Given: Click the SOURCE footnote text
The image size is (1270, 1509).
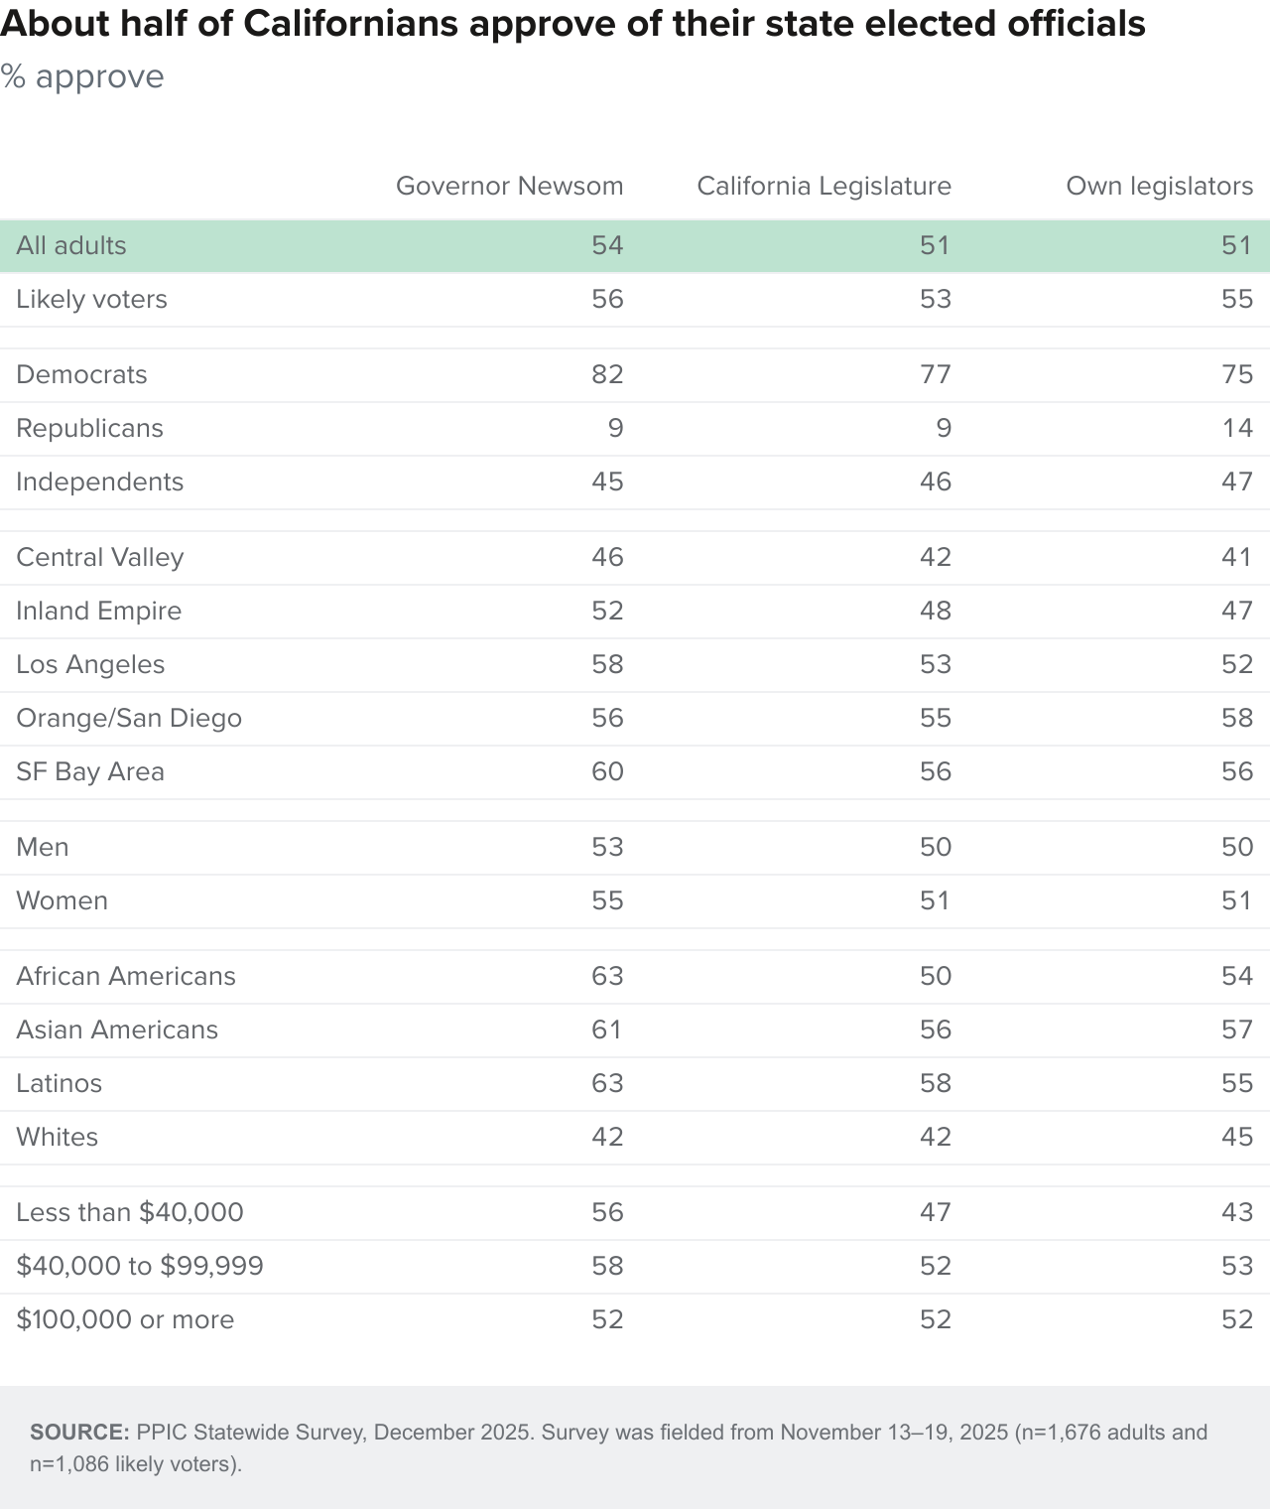Looking at the screenshot, I should (619, 1447).
